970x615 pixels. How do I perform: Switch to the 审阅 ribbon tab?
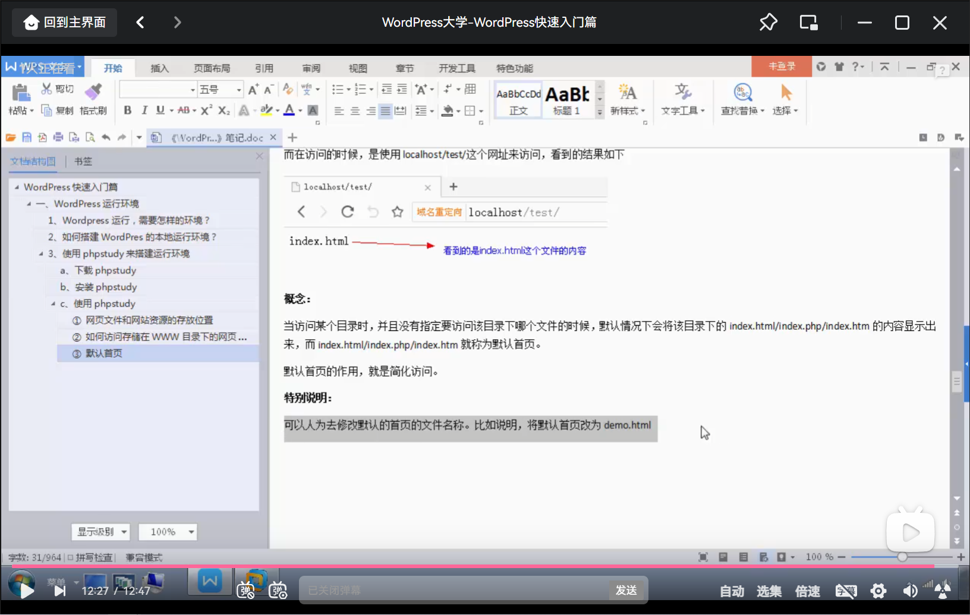pyautogui.click(x=311, y=68)
